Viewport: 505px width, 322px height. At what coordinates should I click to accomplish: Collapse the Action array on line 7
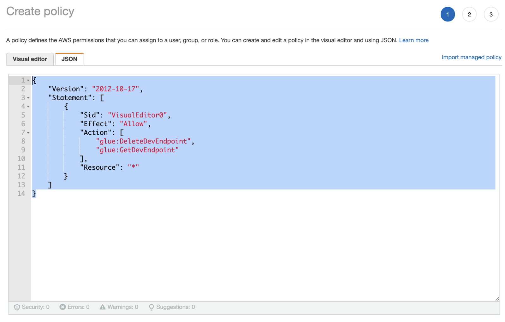28,133
